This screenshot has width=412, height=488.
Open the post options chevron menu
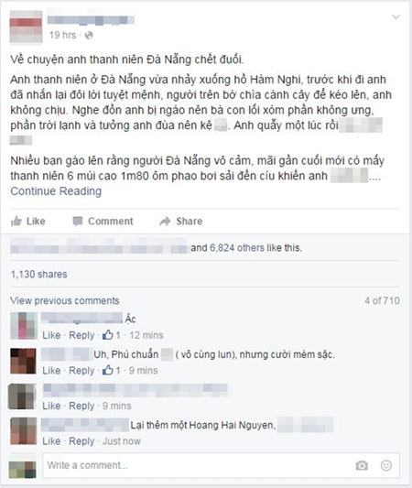click(396, 16)
